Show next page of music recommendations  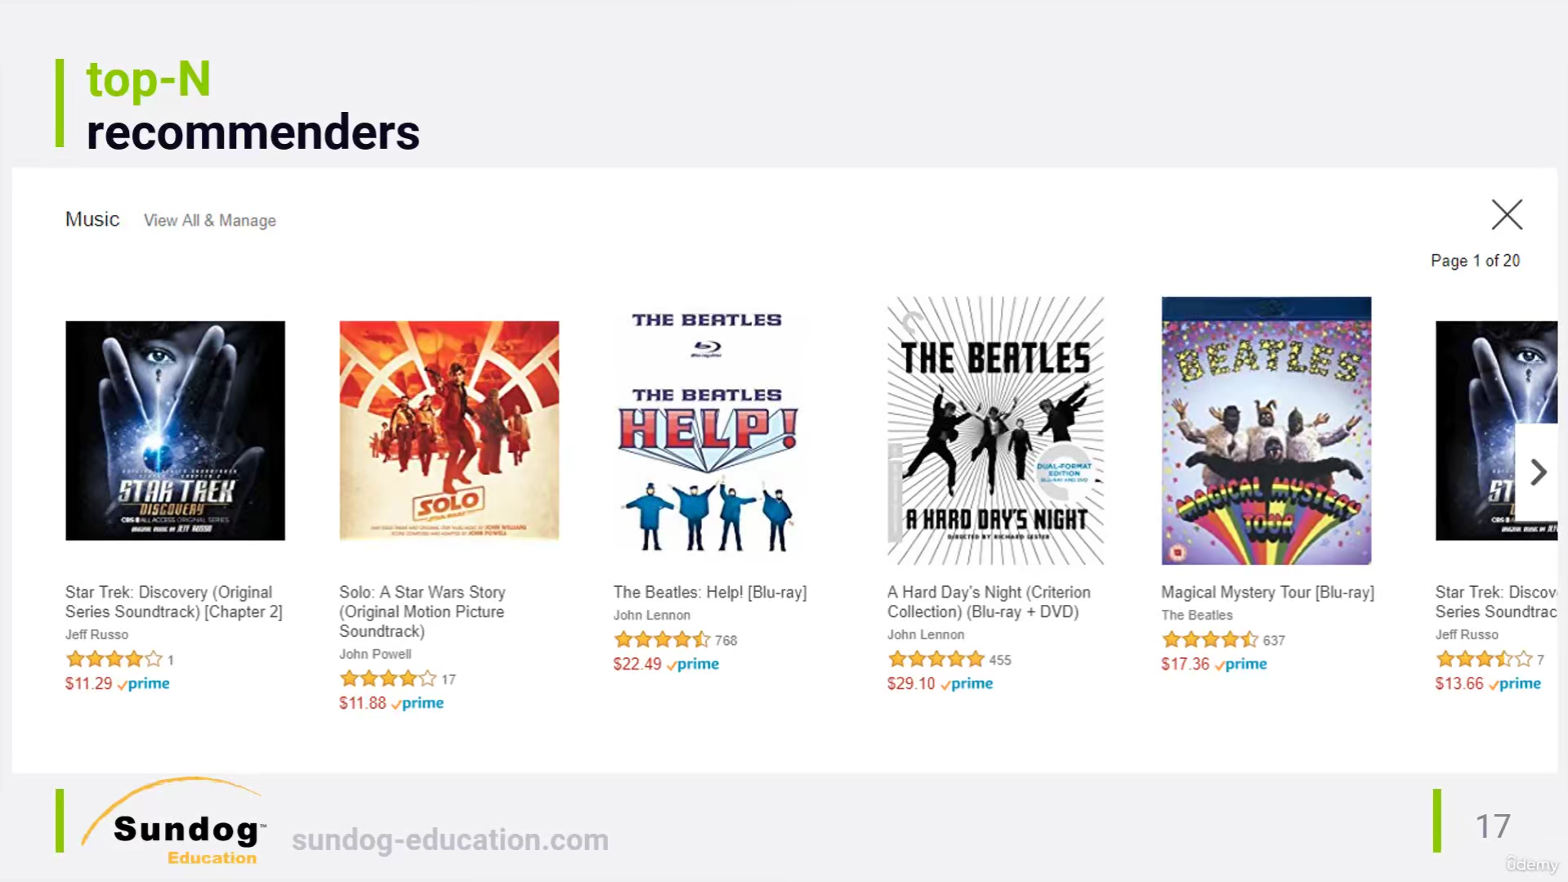tap(1538, 472)
